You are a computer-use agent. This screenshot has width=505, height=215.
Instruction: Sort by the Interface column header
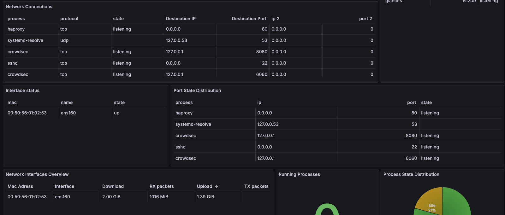[64, 186]
